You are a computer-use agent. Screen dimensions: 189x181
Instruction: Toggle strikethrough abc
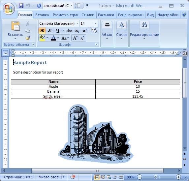(x=69, y=31)
